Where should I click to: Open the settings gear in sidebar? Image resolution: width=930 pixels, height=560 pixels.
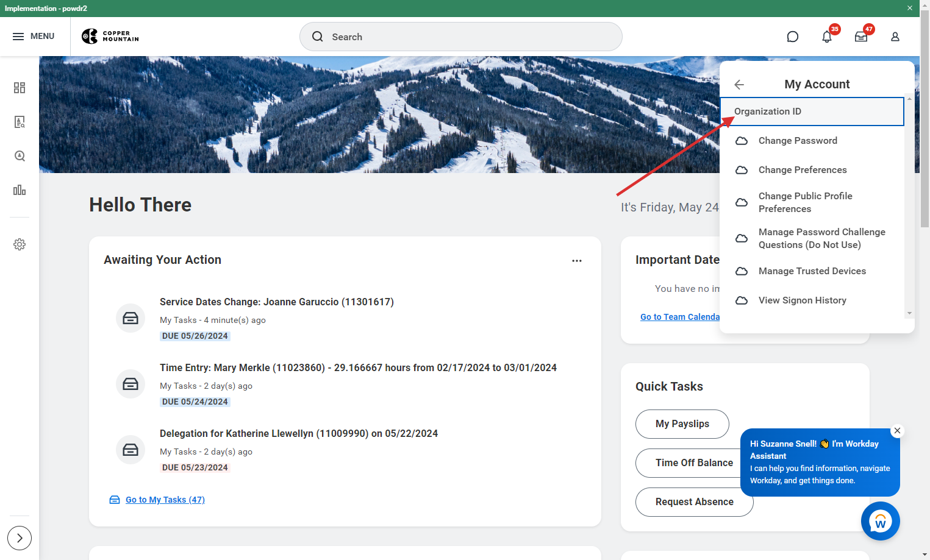pos(20,244)
